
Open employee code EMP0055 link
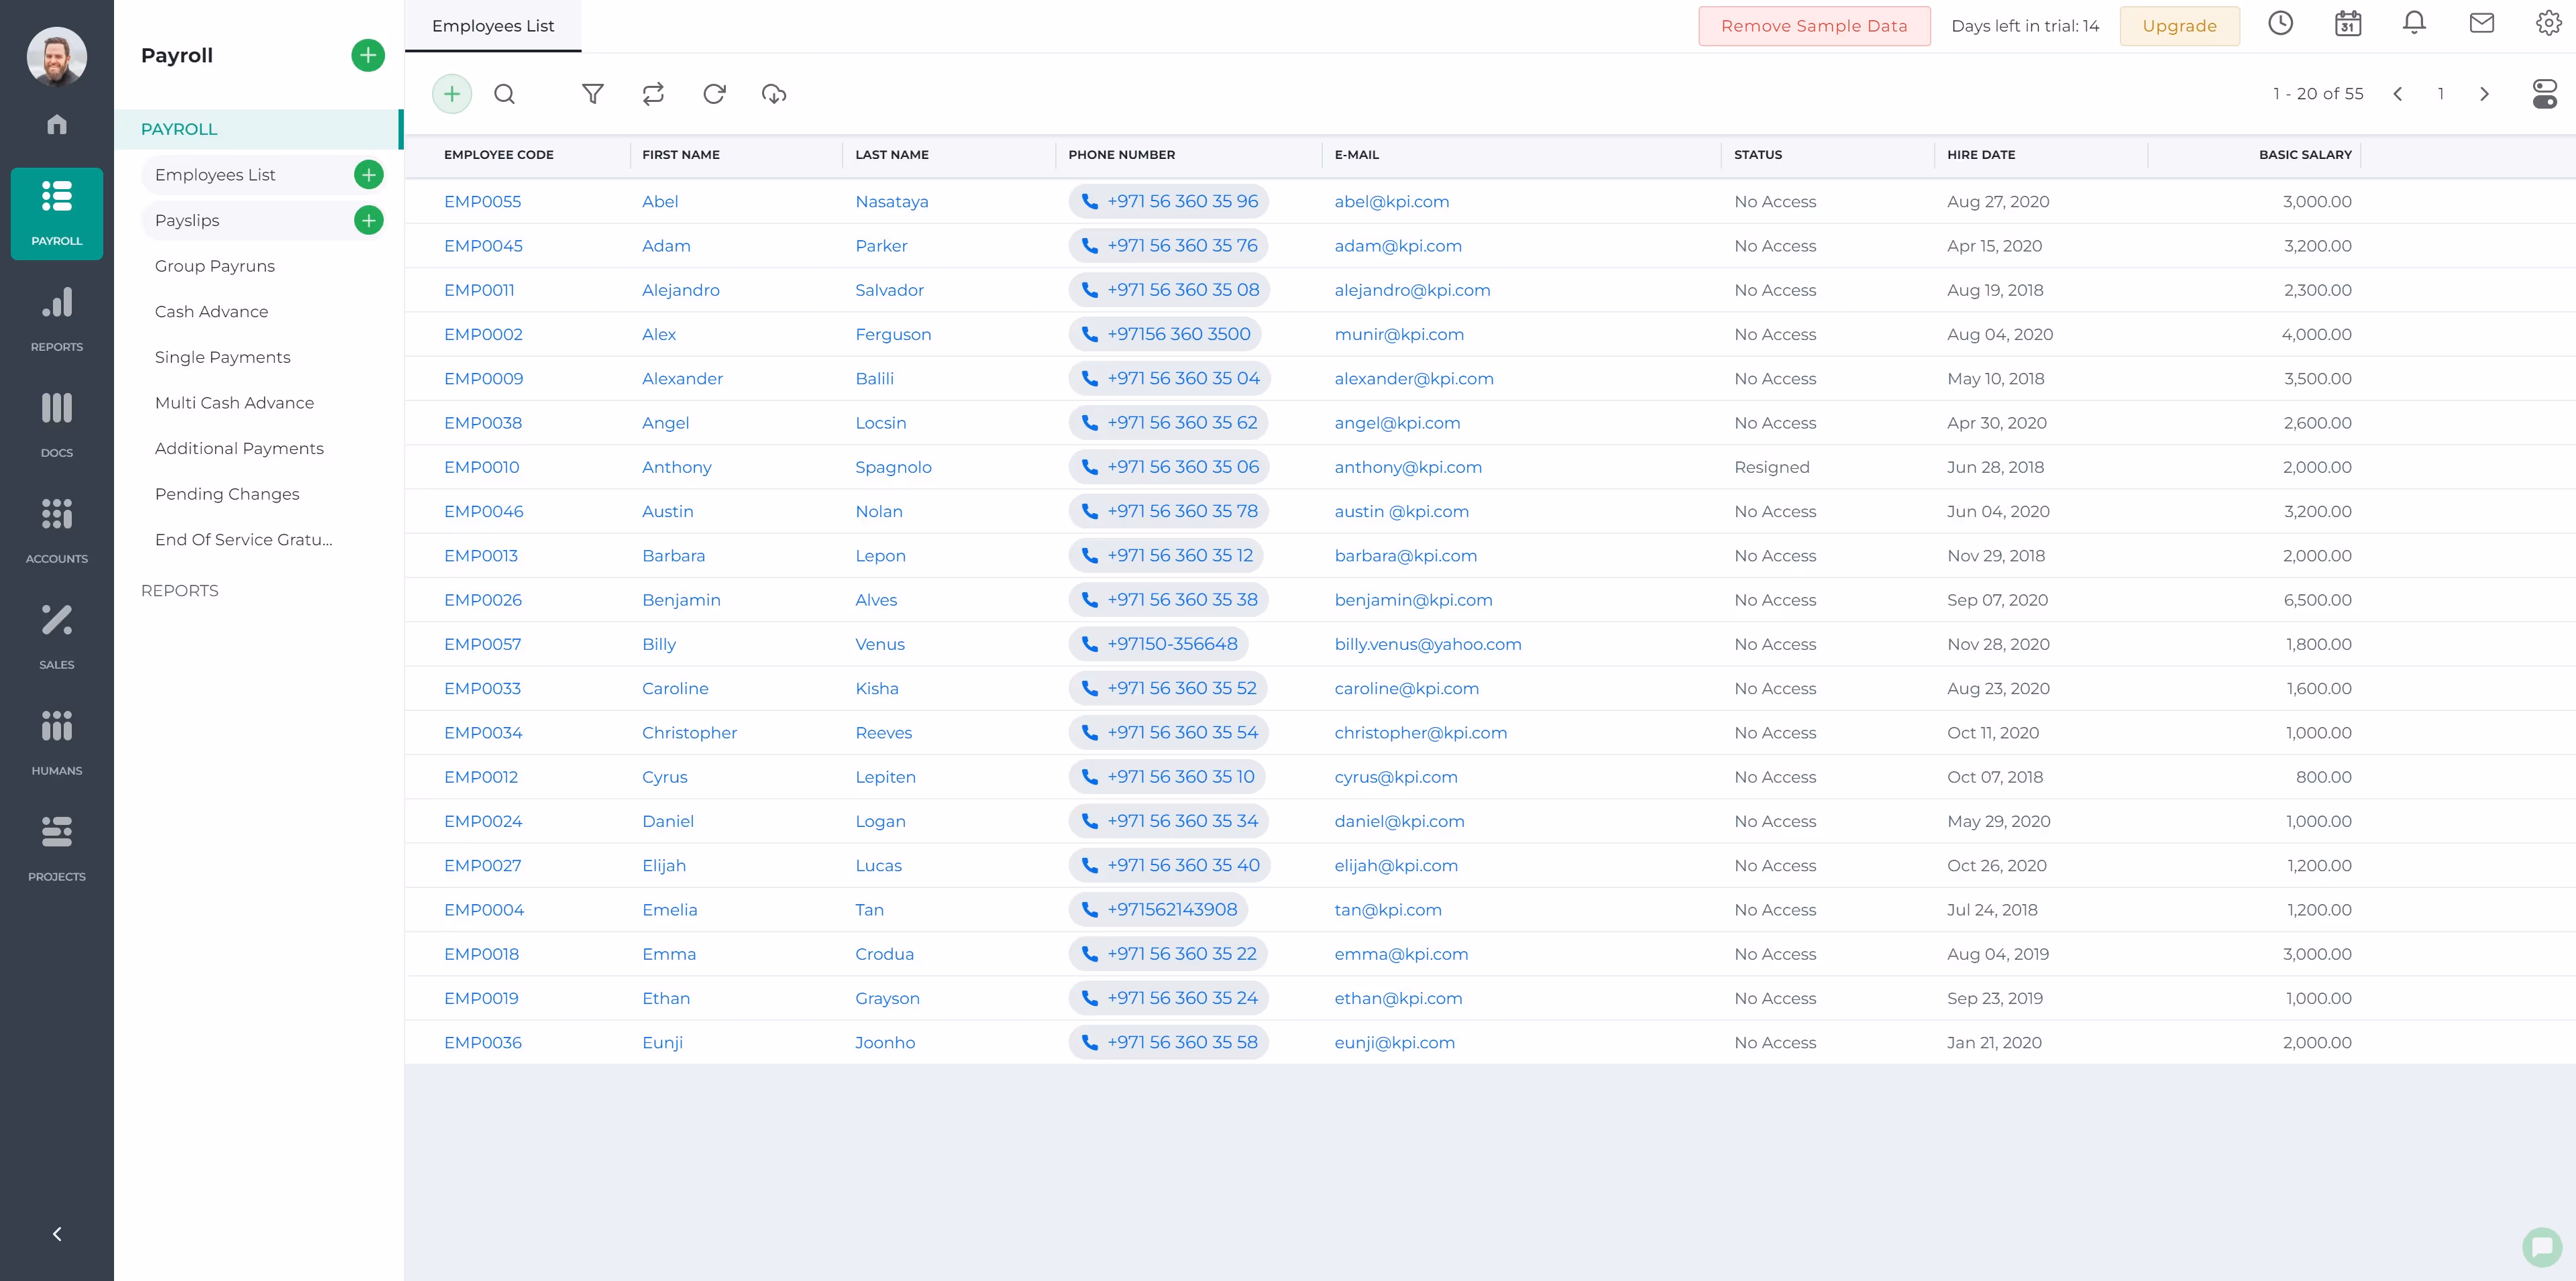click(x=483, y=202)
